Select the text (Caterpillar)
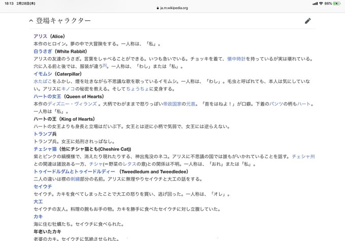 pyautogui.click(x=68, y=74)
